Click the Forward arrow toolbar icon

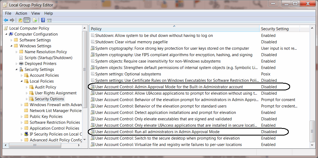tap(12, 20)
